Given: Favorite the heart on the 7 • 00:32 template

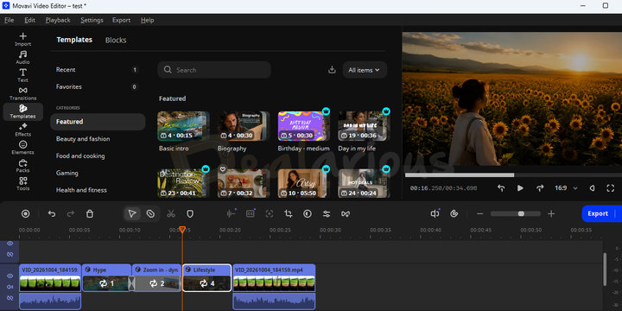Looking at the screenshot, I should (223, 169).
